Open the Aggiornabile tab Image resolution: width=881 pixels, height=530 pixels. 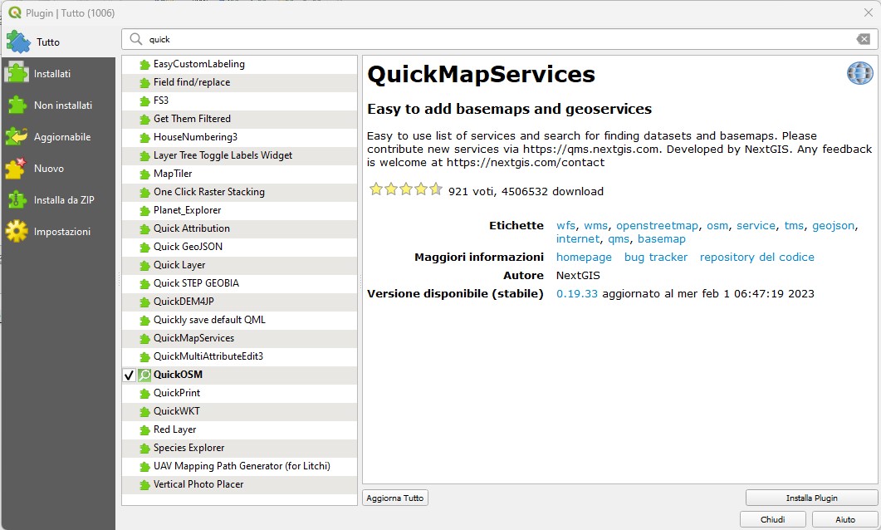tap(61, 137)
